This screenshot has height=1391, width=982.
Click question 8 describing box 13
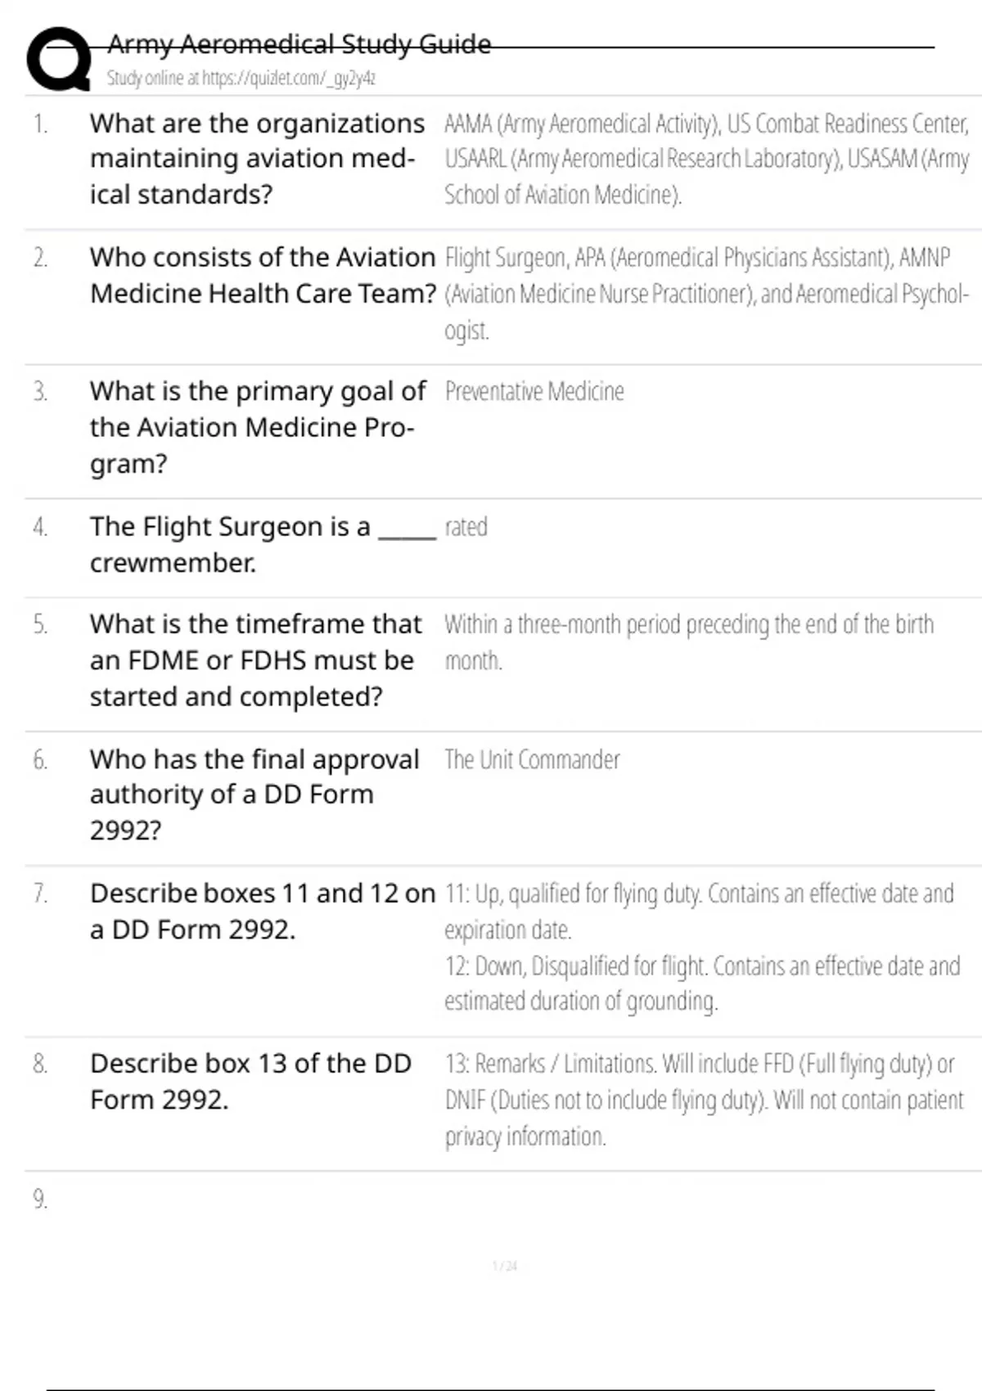click(250, 1081)
